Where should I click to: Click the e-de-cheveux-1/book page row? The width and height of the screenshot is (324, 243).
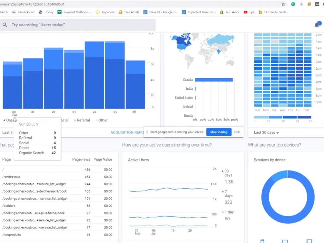[x=57, y=191]
